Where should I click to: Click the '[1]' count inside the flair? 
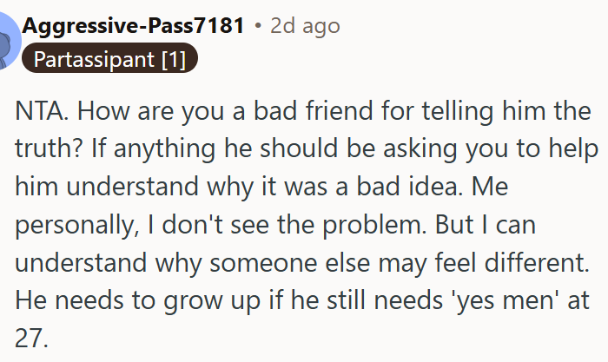tap(174, 59)
